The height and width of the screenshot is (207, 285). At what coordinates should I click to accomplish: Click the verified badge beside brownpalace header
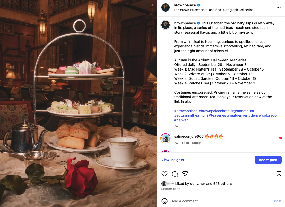(198, 5)
